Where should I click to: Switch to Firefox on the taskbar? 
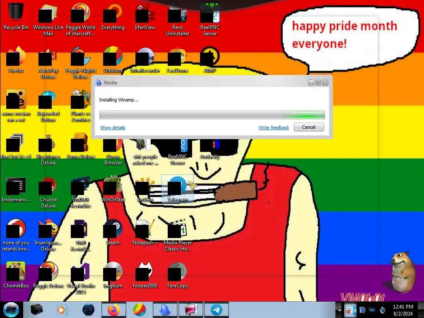point(113,310)
